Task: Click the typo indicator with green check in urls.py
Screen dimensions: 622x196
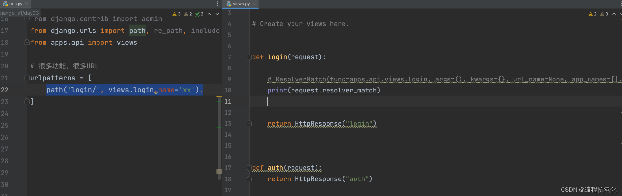Action: click(199, 14)
